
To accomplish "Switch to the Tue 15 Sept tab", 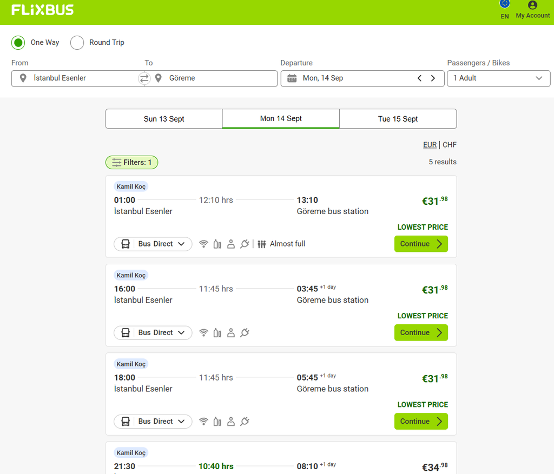I will pos(398,119).
